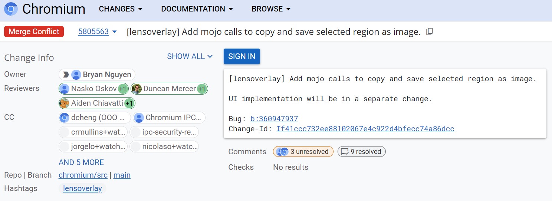Open the 9 resolved comments chip
The width and height of the screenshot is (552, 201).
(x=362, y=152)
